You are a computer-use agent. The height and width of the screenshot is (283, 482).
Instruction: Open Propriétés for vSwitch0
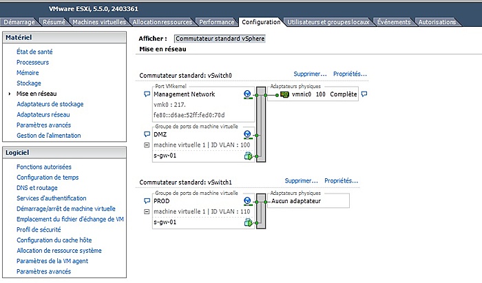(x=350, y=74)
